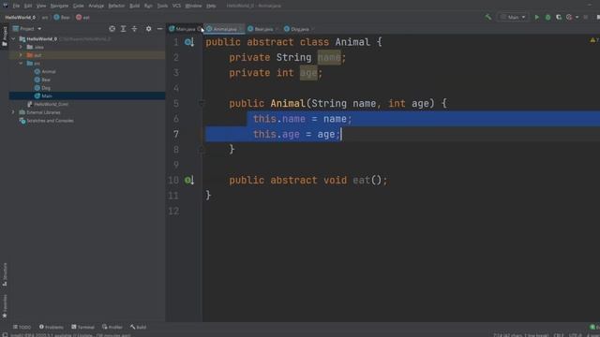Click eat method breadcrumb in navigation bar
The image size is (600, 337).
click(x=82, y=17)
